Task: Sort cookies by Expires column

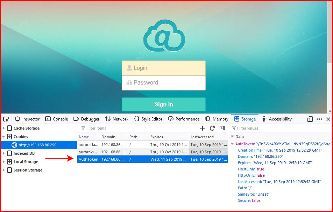Action: (x=169, y=137)
